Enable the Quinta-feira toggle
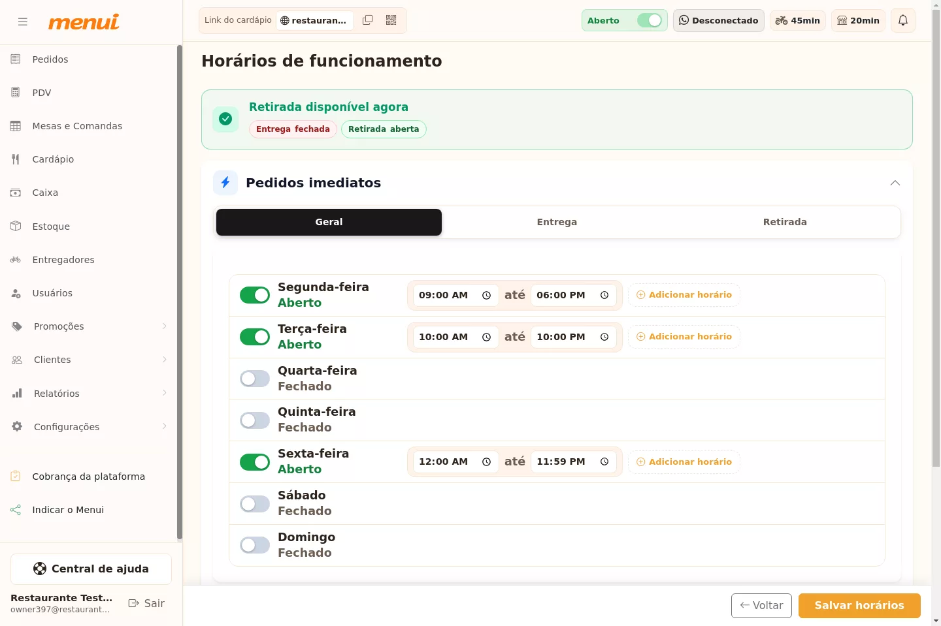The height and width of the screenshot is (626, 941). (255, 420)
